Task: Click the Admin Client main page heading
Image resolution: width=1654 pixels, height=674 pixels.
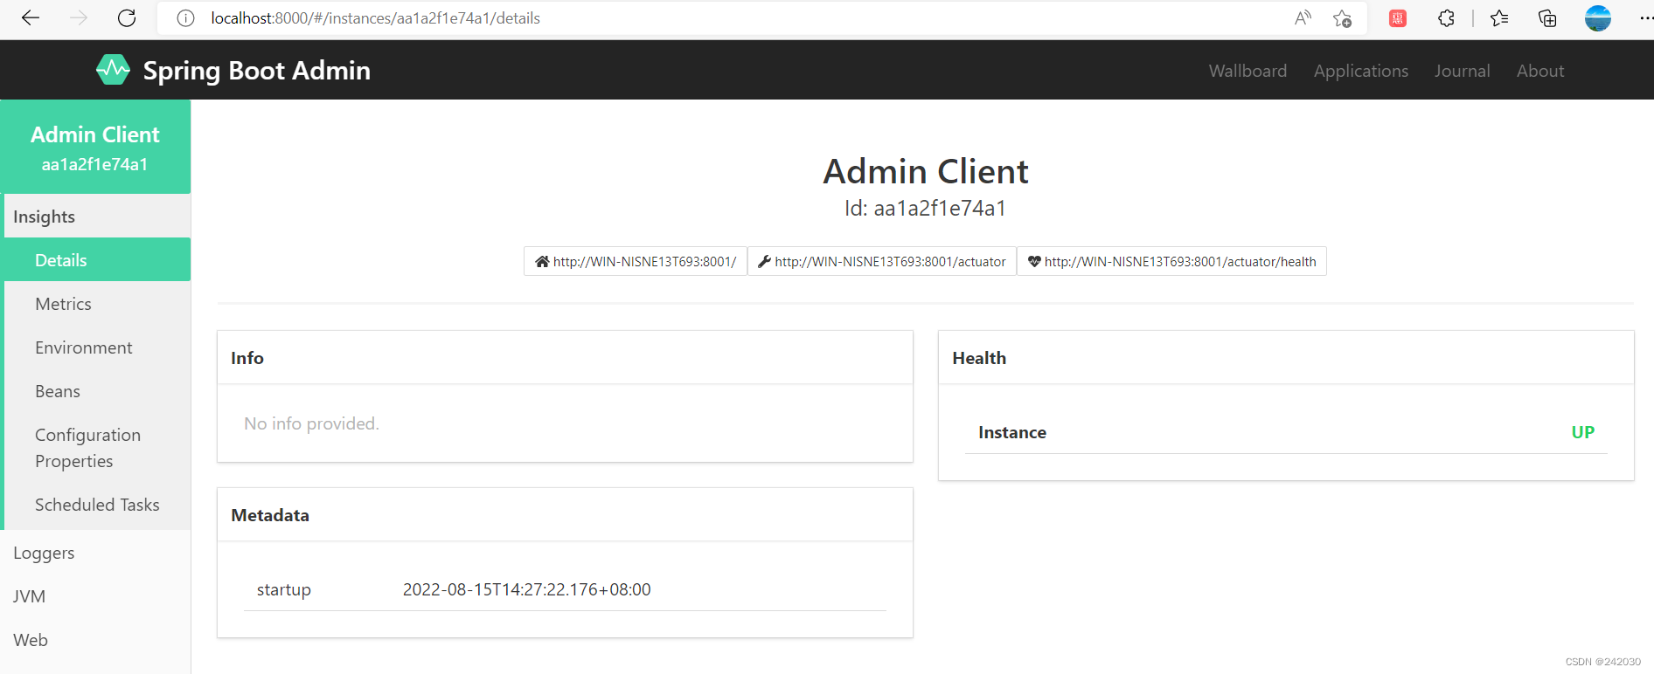Action: tap(926, 171)
